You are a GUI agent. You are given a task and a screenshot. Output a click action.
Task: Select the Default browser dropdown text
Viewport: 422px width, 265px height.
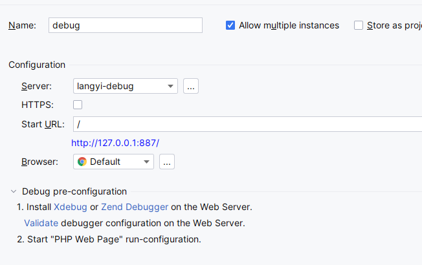105,162
